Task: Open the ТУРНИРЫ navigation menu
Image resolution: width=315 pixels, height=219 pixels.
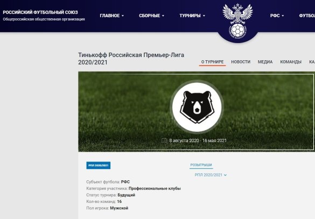Action: pyautogui.click(x=192, y=16)
